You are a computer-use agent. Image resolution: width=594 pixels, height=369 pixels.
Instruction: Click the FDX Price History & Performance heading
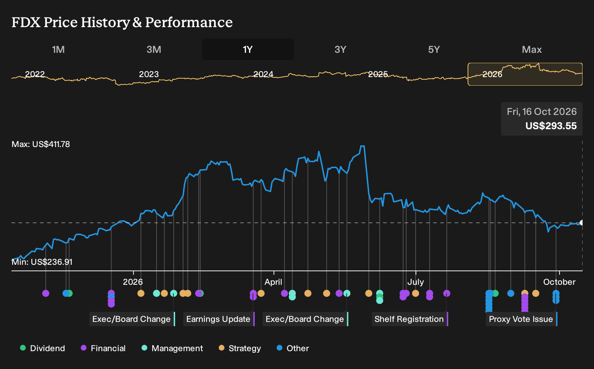(122, 22)
